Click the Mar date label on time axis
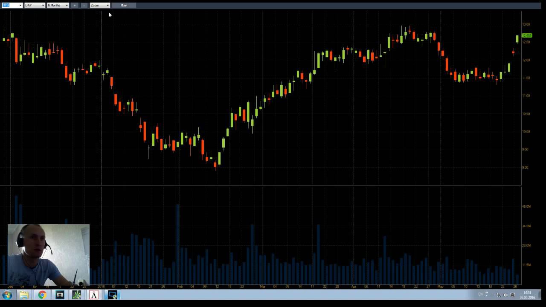Image resolution: width=546 pixels, height=307 pixels. point(263,287)
